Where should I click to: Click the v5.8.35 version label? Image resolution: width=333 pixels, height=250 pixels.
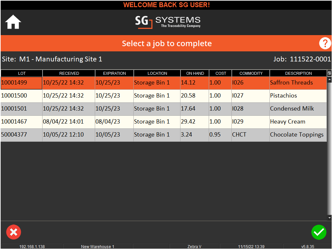307,247
